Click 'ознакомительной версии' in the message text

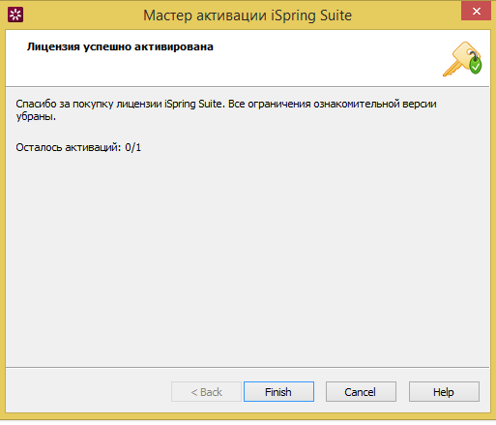375,104
